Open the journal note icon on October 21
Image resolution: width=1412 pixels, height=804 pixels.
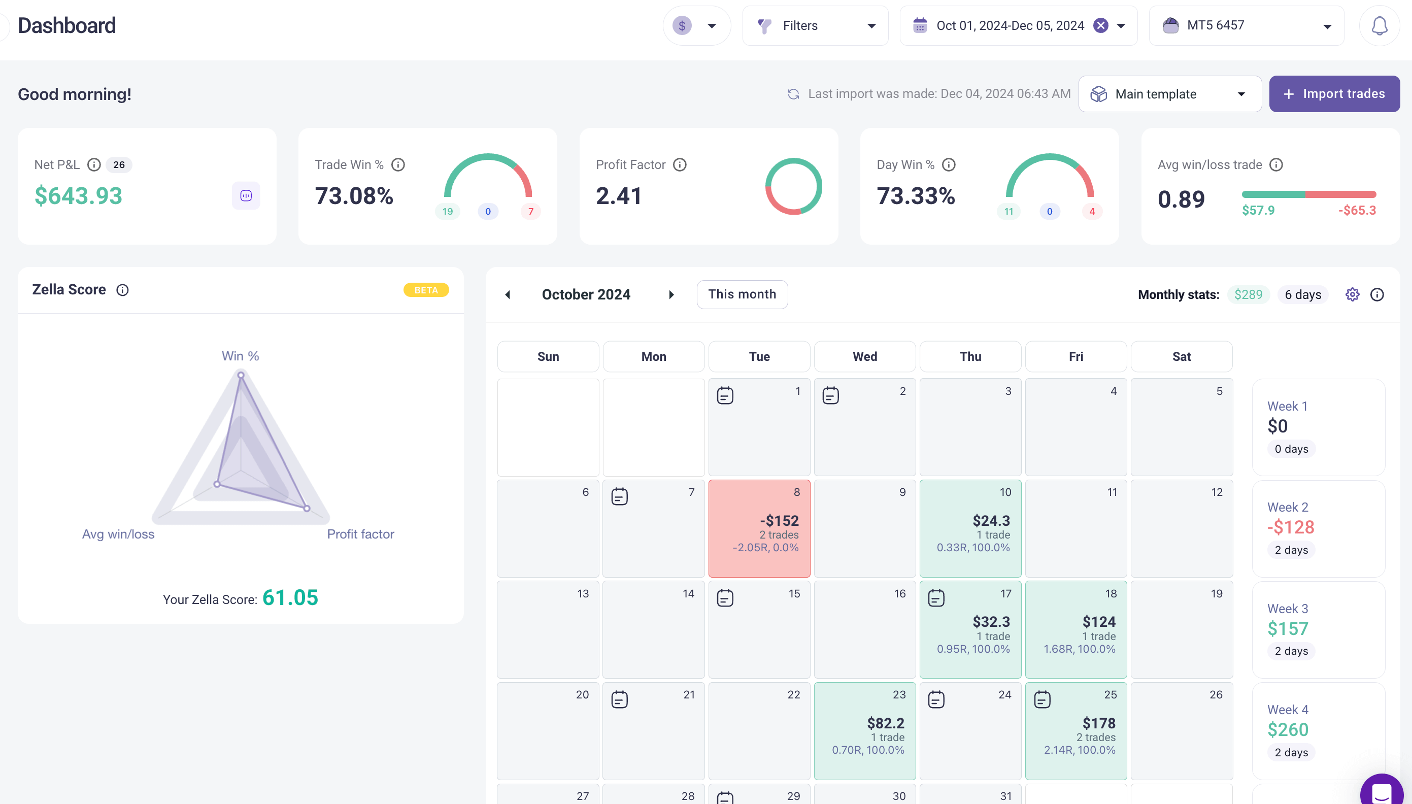pos(619,699)
